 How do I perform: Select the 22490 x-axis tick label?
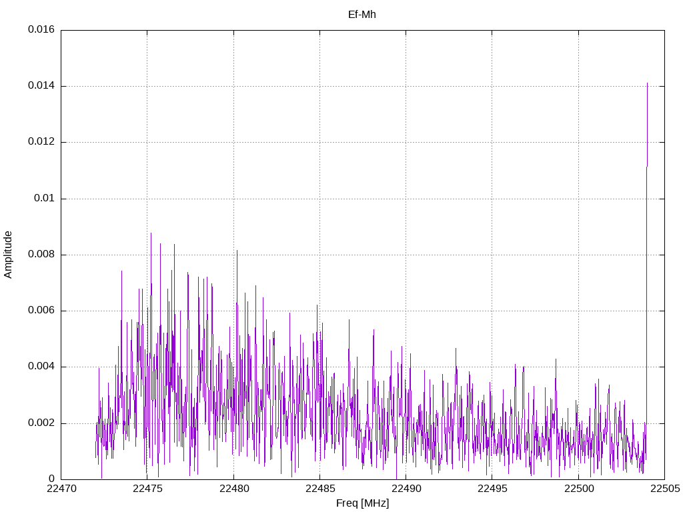406,489
